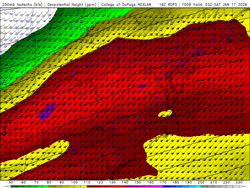Click the 100 value on the color scale

[74, 182]
